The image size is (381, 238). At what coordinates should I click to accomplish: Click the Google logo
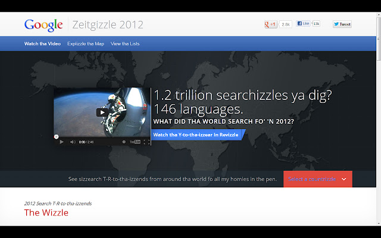click(x=43, y=25)
